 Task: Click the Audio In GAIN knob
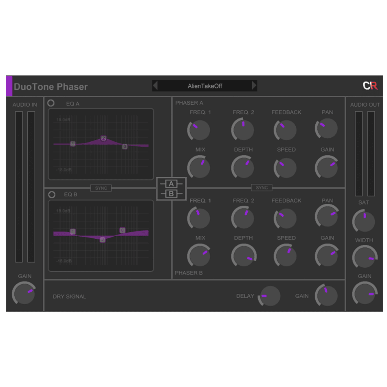pyautogui.click(x=24, y=293)
